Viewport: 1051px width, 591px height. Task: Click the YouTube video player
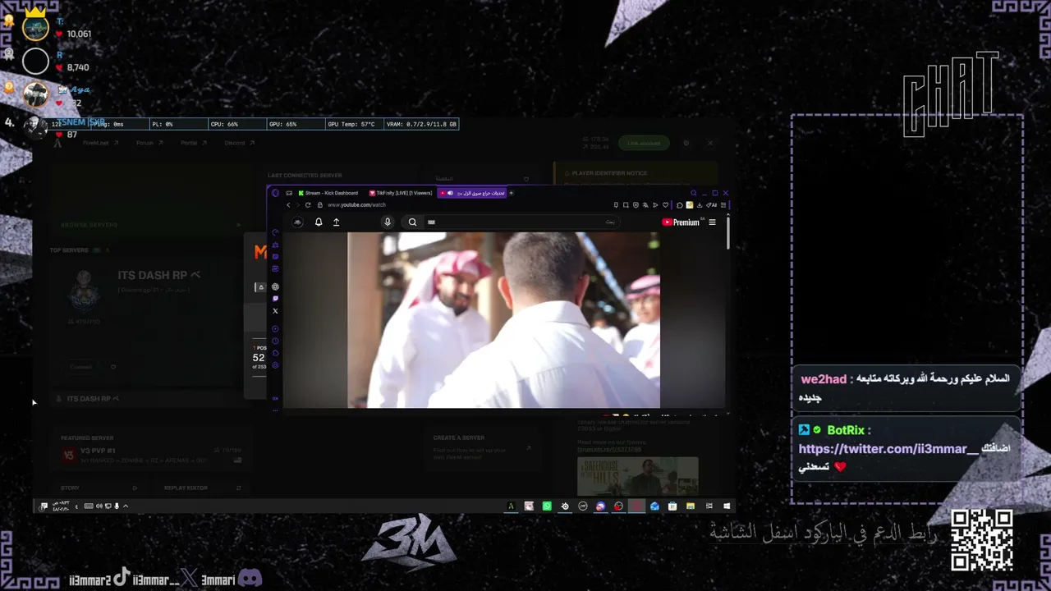click(503, 319)
